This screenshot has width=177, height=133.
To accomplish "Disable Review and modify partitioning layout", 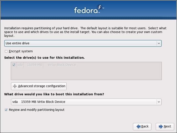I will [6, 110].
